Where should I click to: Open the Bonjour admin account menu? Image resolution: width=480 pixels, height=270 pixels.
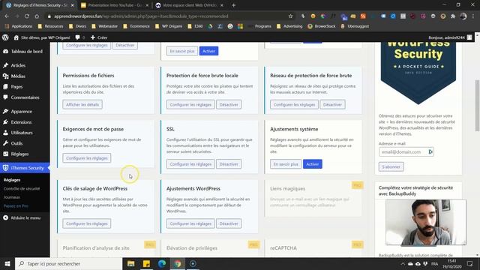(x=450, y=37)
